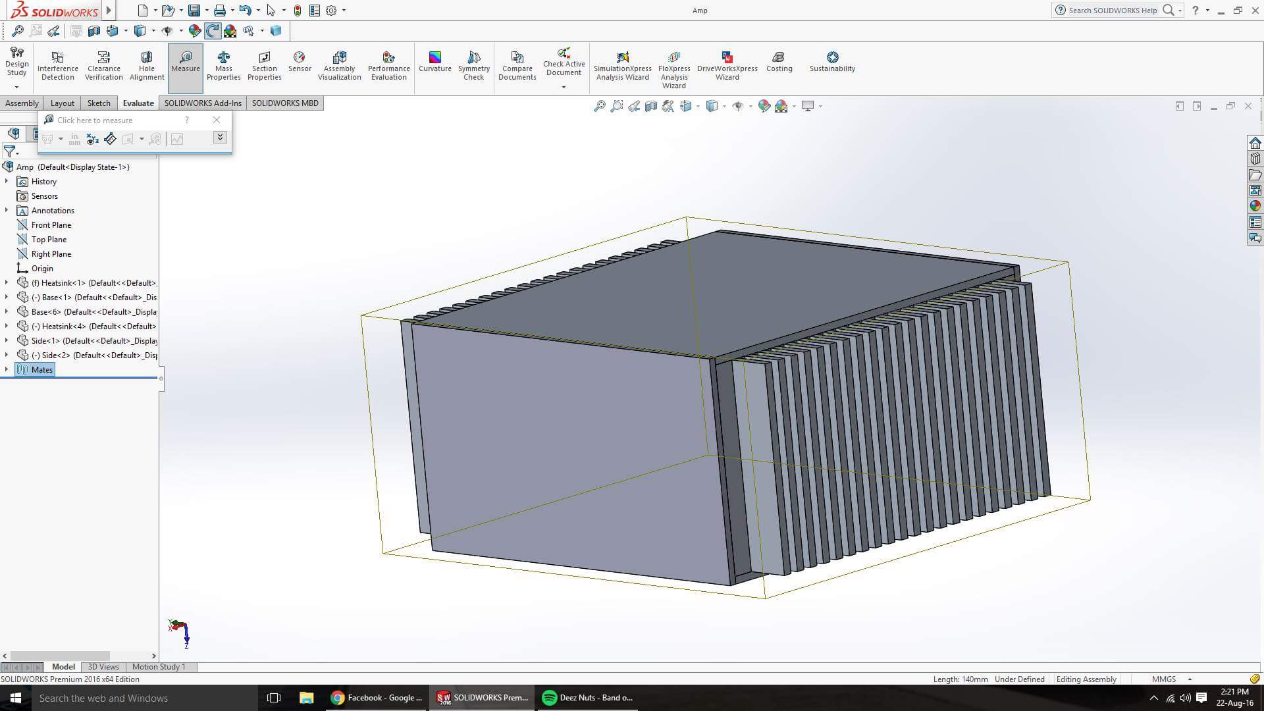1264x711 pixels.
Task: Open the Interference Detection tool
Action: pyautogui.click(x=58, y=66)
